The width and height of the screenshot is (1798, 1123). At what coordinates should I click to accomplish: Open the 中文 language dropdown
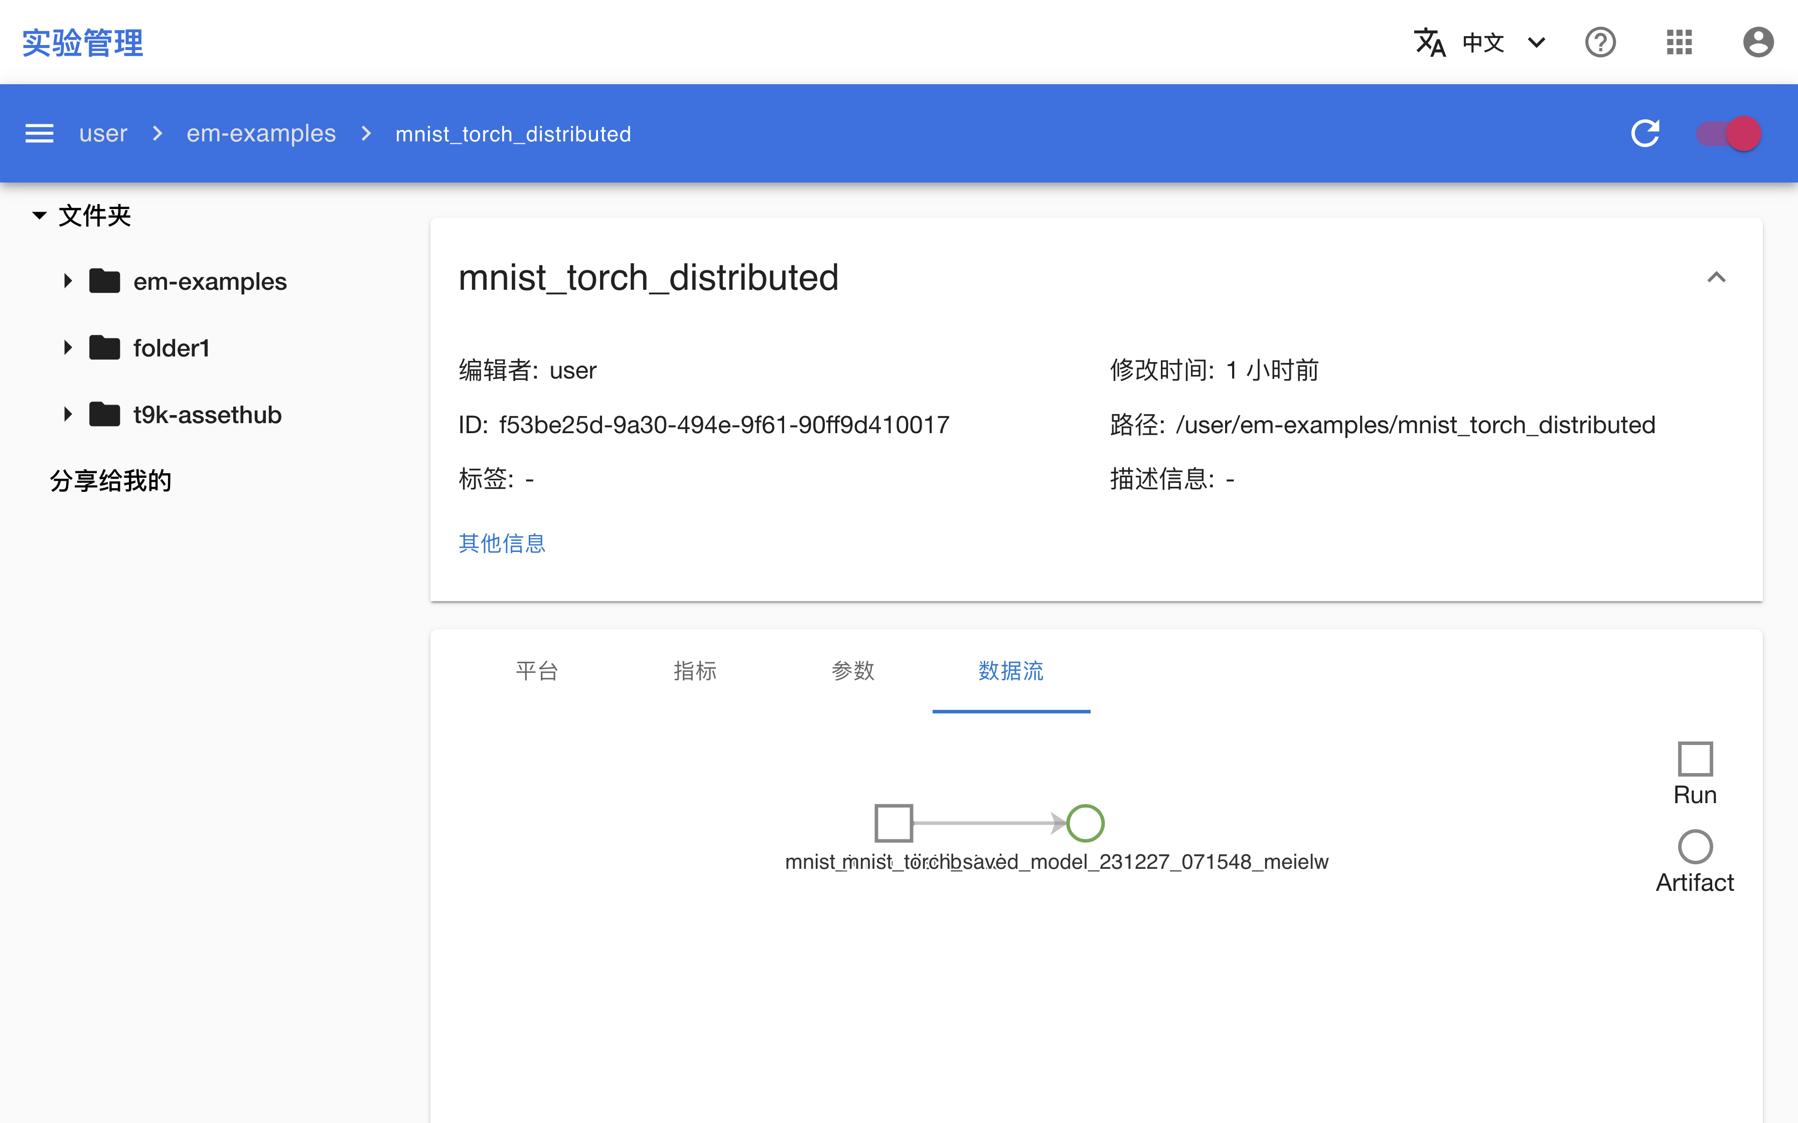1504,42
